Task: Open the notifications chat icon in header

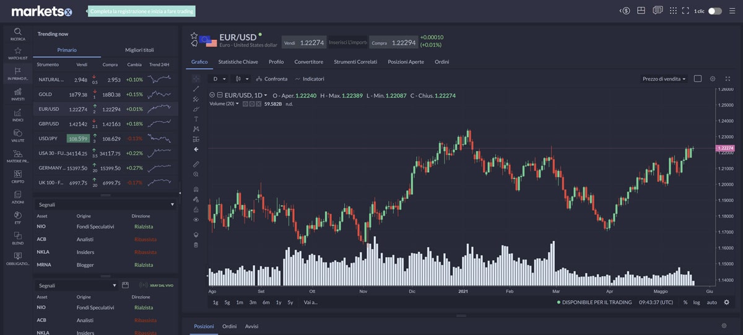Action: 657,11
